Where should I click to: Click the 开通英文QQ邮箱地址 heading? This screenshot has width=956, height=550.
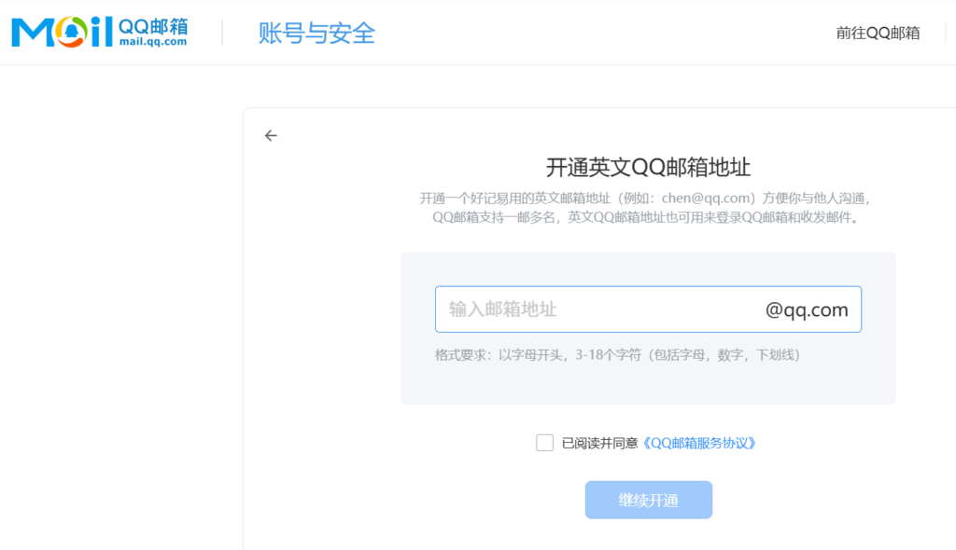click(648, 167)
